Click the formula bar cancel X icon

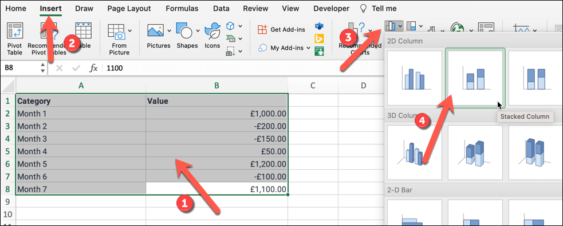pyautogui.click(x=59, y=68)
